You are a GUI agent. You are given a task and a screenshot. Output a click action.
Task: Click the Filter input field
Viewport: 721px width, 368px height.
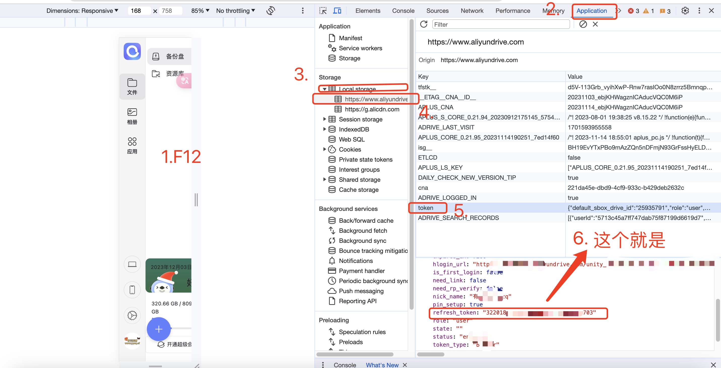pyautogui.click(x=501, y=24)
